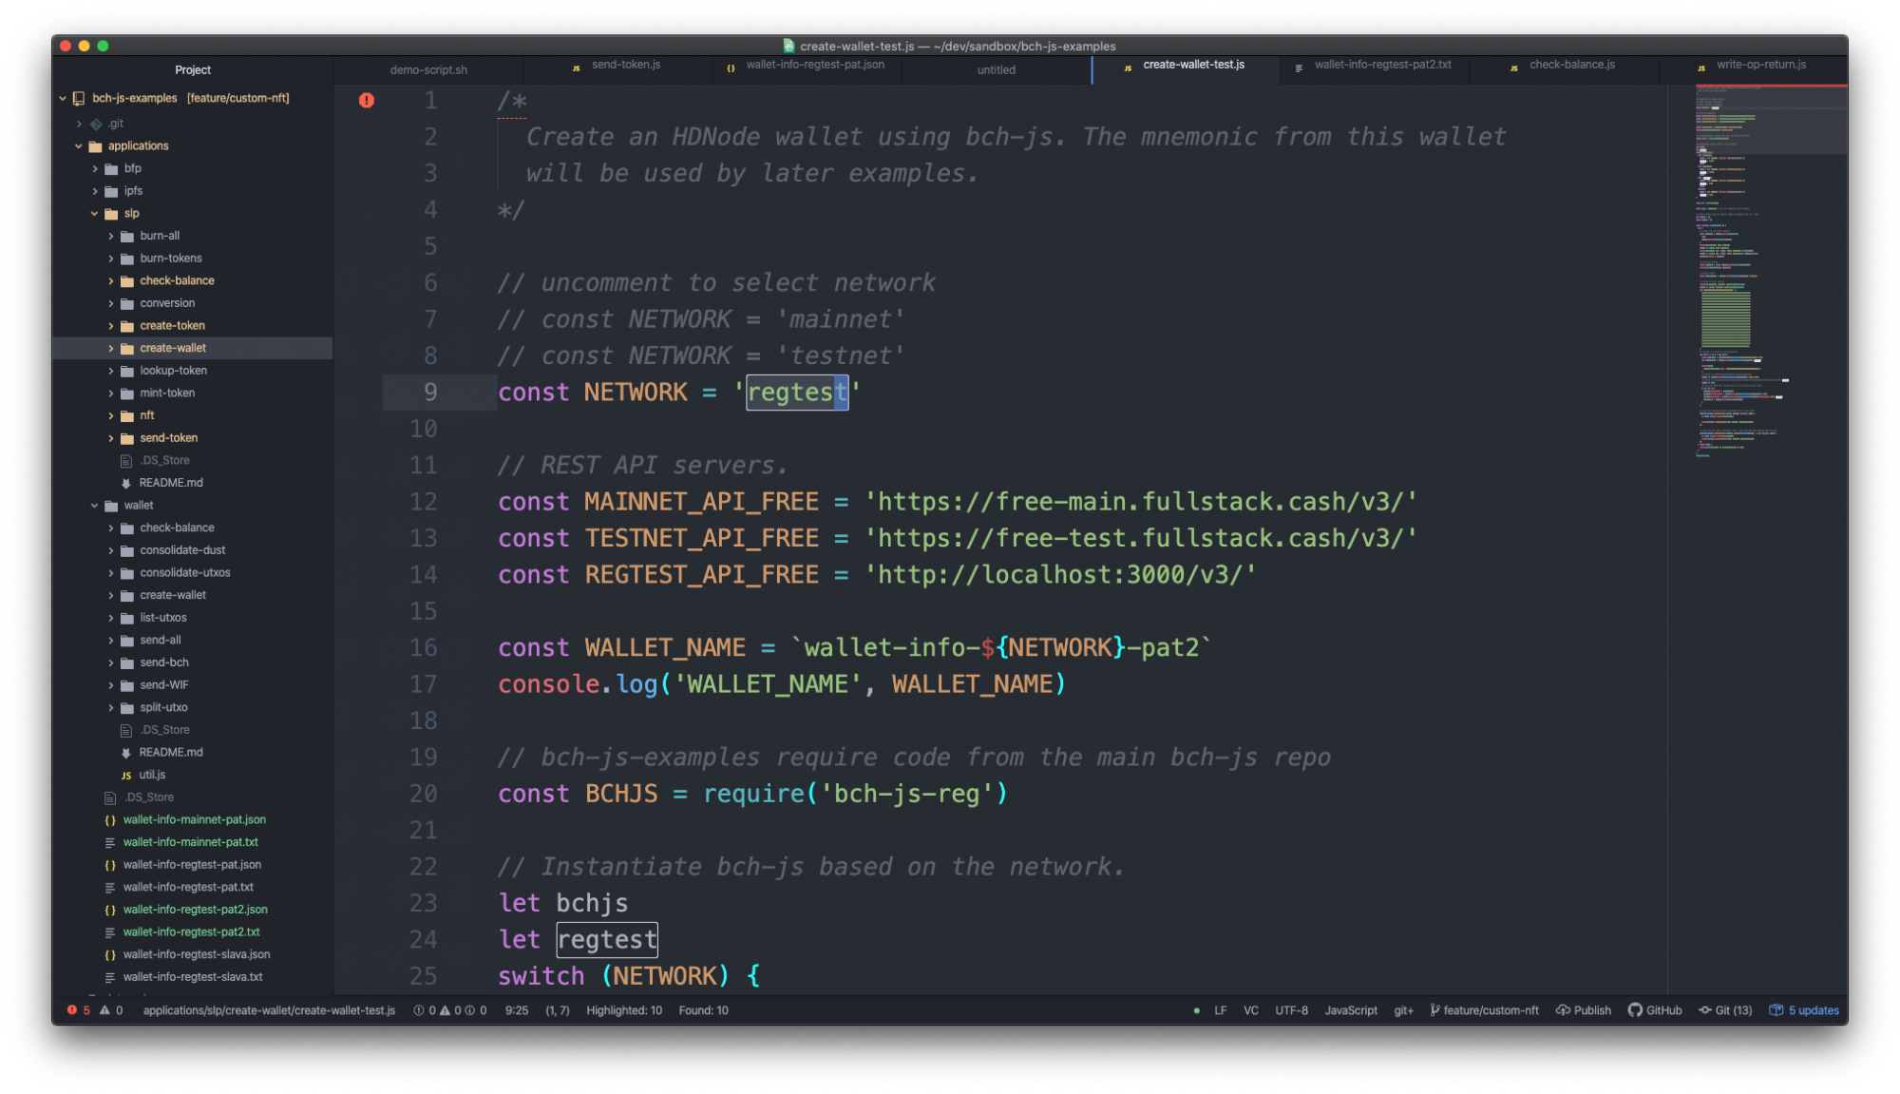
Task: Click the package updates box icon
Action: coord(1776,1010)
